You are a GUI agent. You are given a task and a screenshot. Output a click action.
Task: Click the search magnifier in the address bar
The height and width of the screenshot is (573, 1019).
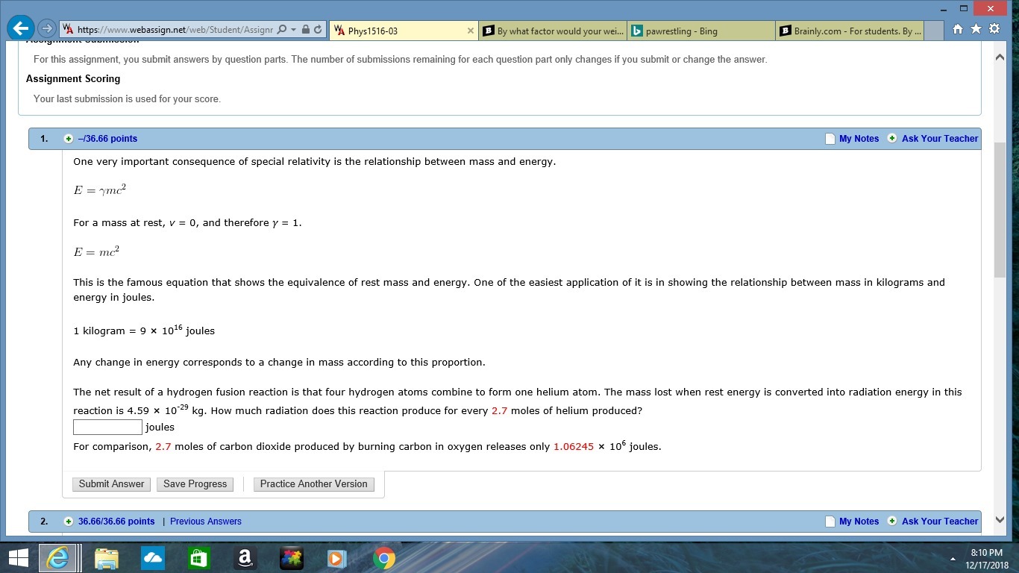[x=281, y=30]
